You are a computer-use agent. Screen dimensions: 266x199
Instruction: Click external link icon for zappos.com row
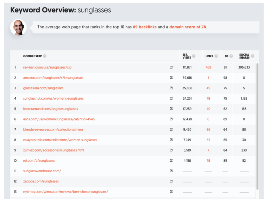171,181
